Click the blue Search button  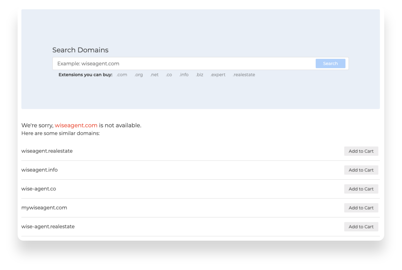coord(330,63)
